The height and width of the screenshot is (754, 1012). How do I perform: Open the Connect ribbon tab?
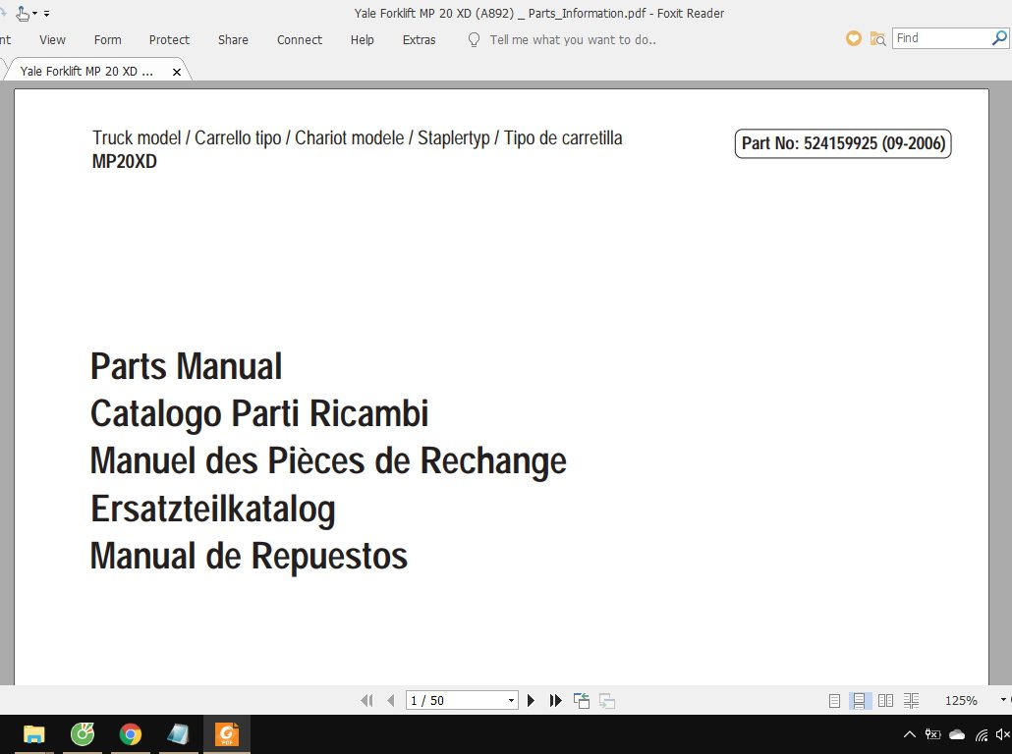(300, 40)
